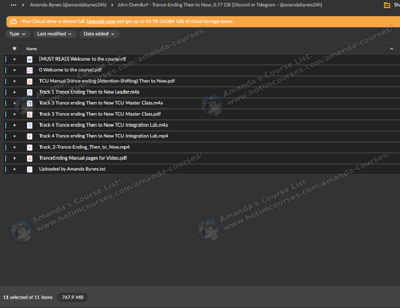The image size is (400, 308).
Task: Toggle favorite dot on Track 3 Master Class.pdf row
Action: (x=15, y=114)
